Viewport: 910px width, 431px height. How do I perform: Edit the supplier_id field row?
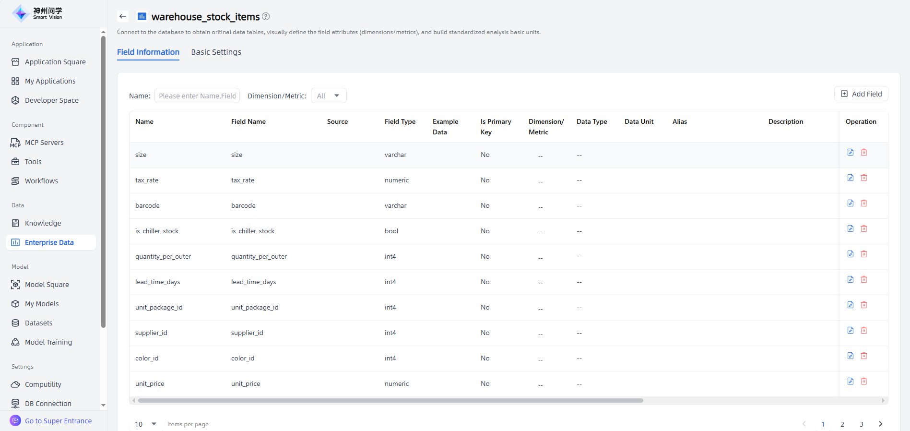tap(850, 330)
